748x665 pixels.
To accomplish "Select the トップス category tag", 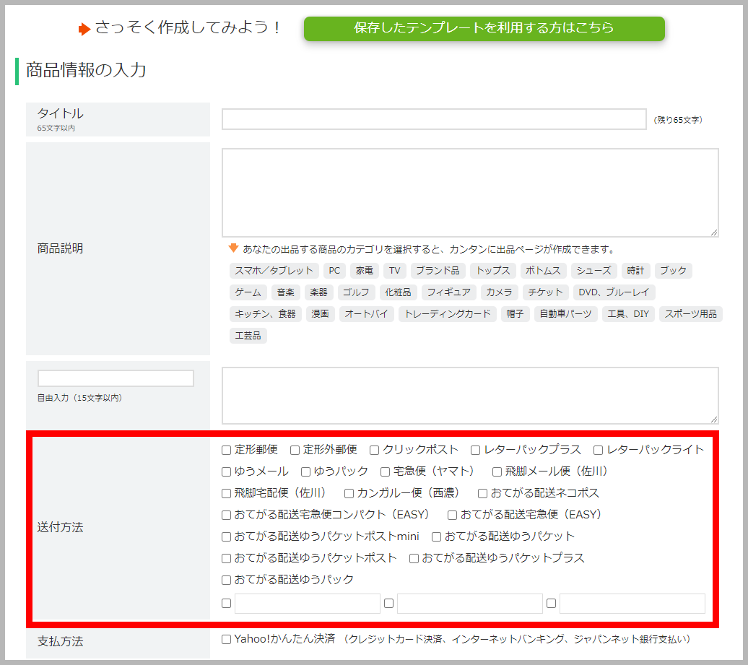I will 493,271.
